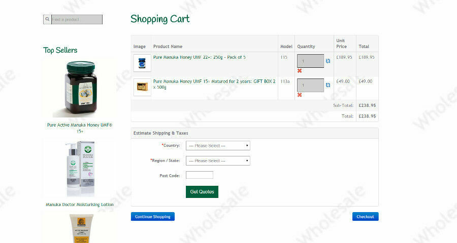Click the unit price £189.95
The image size is (457, 243).
point(344,57)
